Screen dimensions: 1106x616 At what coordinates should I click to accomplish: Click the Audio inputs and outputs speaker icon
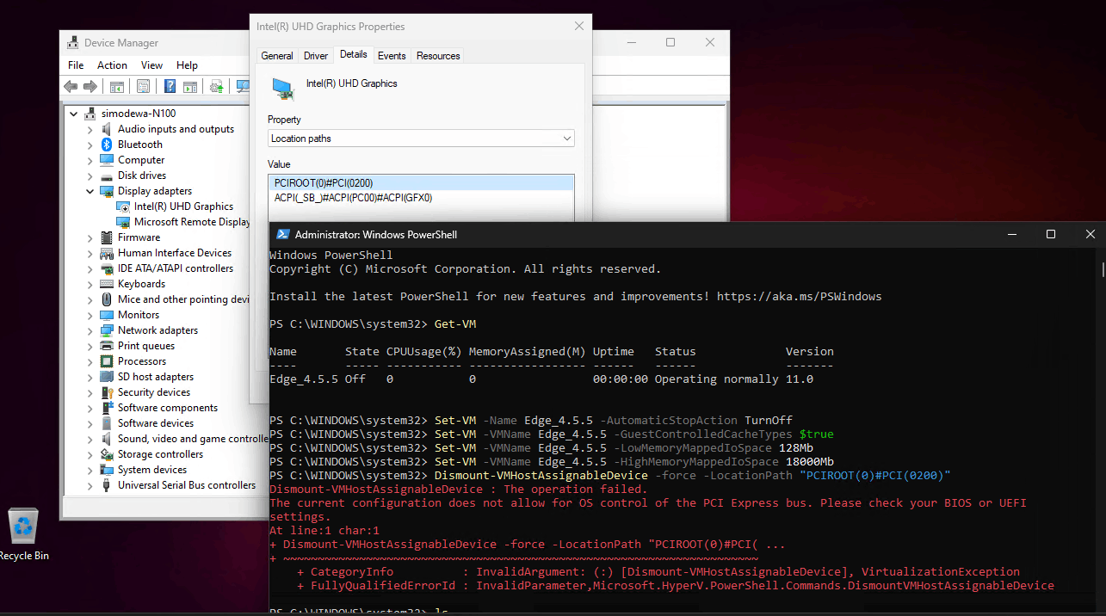(107, 129)
